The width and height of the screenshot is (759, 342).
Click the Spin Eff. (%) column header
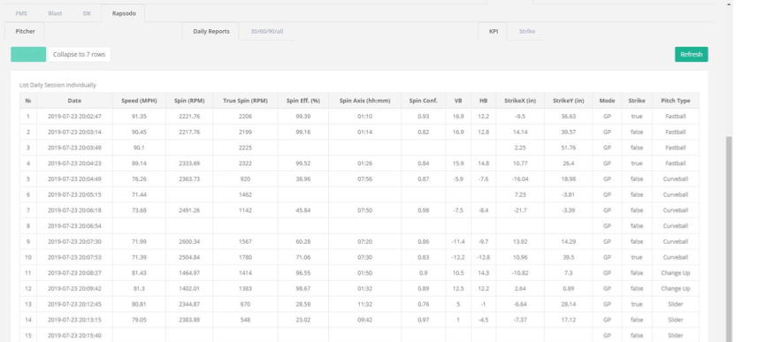[303, 101]
